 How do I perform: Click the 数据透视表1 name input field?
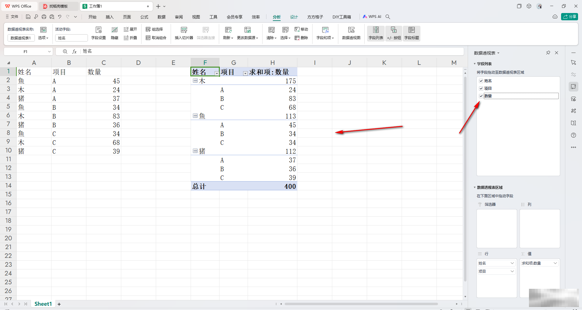(21, 38)
